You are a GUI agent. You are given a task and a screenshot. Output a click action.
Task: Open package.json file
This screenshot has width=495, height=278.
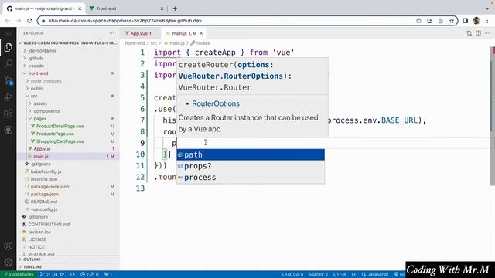tap(45, 194)
